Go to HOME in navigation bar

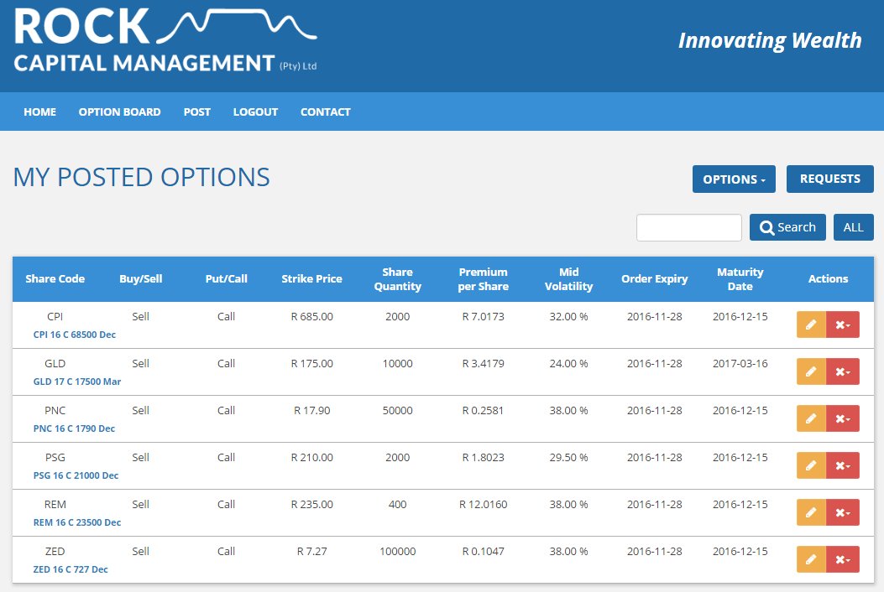(40, 112)
